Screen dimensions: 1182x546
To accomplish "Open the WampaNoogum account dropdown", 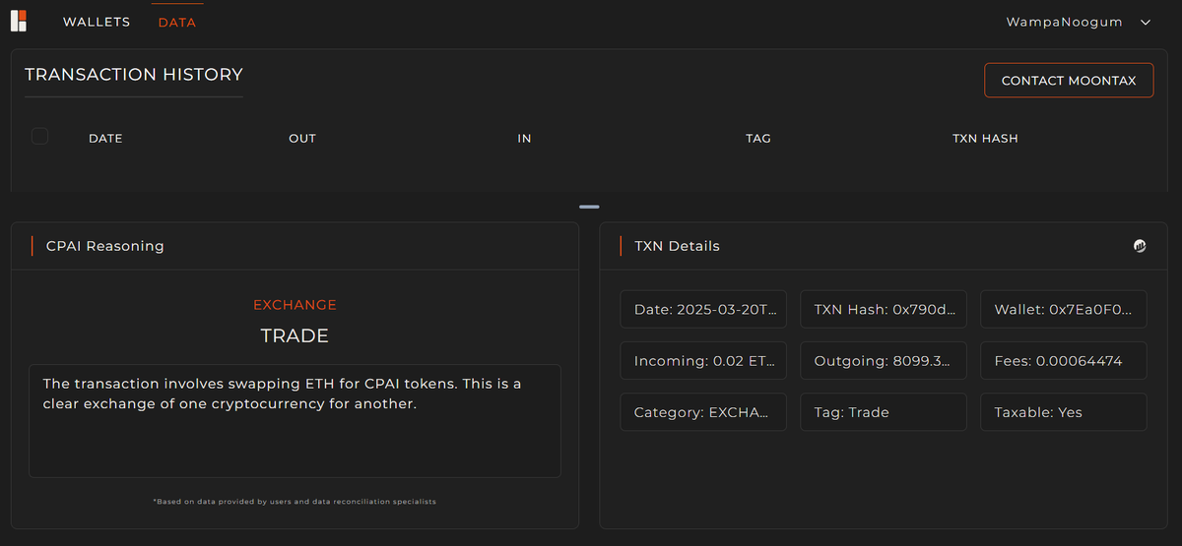I will pos(1079,22).
